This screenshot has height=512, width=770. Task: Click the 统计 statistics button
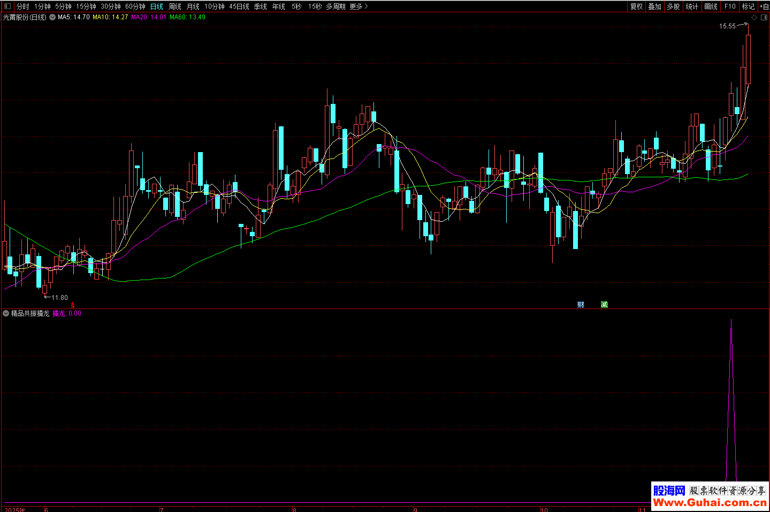click(692, 6)
